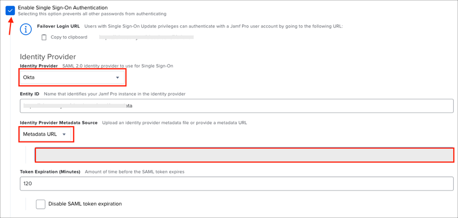Image resolution: width=458 pixels, height=218 pixels.
Task: Click the redacted failover login URL
Action: coord(146,37)
